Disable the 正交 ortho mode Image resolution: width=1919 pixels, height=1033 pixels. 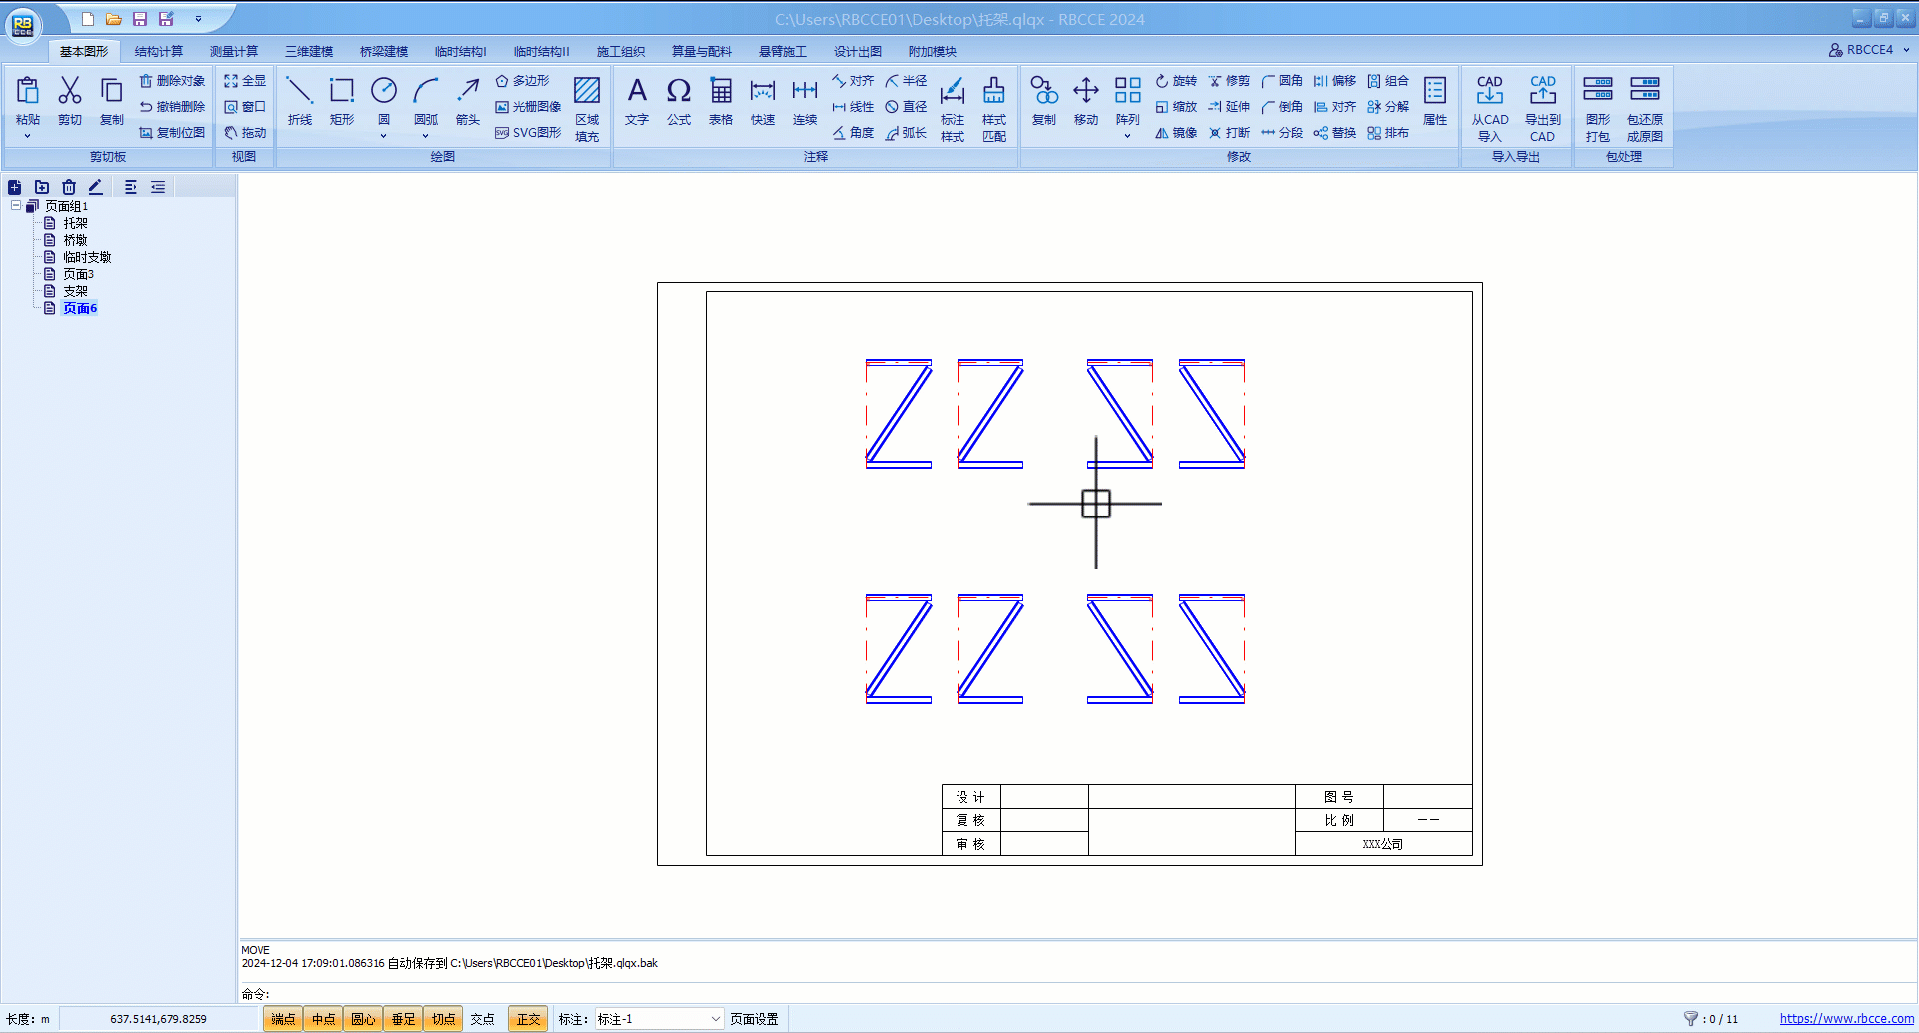click(528, 1019)
